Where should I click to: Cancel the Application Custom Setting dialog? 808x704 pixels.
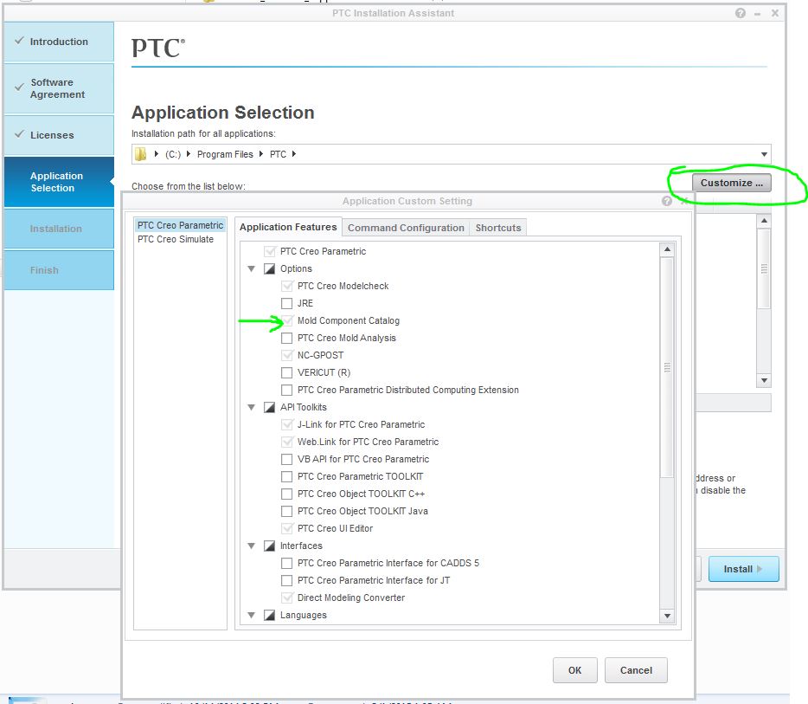point(636,670)
